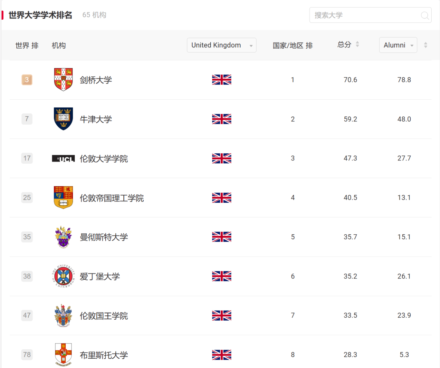440x368 pixels.
Task: Click Alumni score 5.3
Action: point(404,355)
